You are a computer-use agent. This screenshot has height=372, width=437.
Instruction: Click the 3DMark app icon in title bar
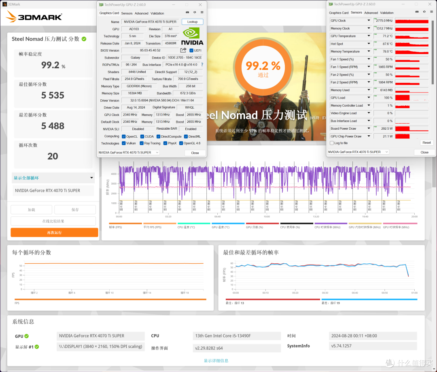(4, 4)
